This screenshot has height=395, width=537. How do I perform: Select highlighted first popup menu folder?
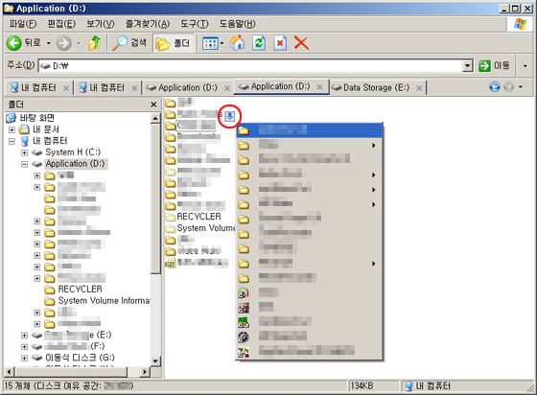[x=309, y=130]
